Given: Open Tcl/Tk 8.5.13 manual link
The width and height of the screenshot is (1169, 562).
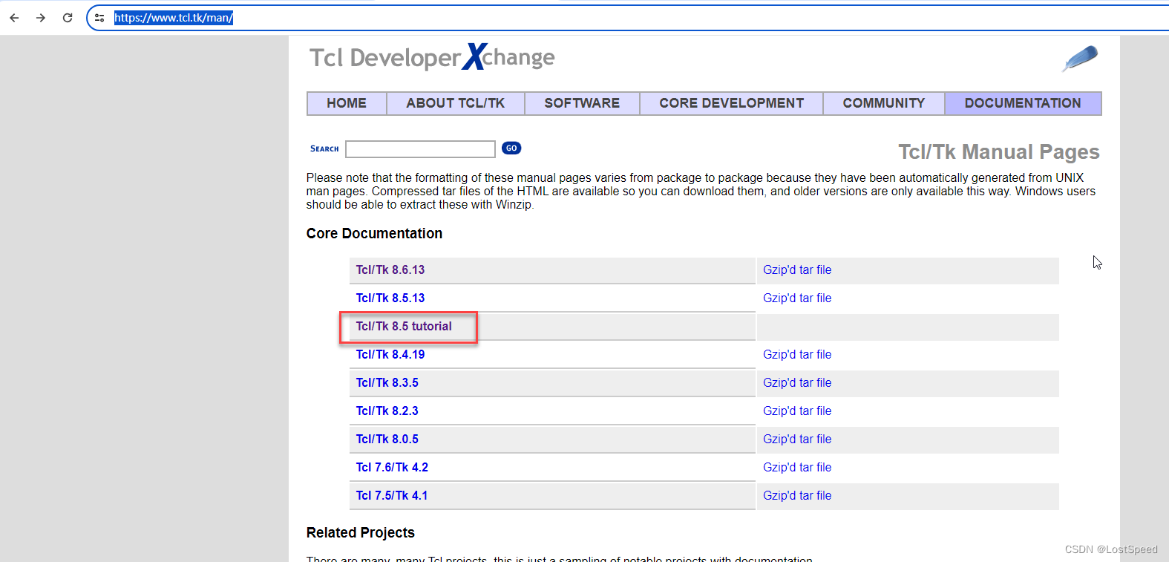Looking at the screenshot, I should [x=390, y=298].
